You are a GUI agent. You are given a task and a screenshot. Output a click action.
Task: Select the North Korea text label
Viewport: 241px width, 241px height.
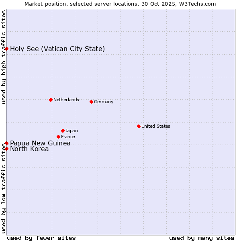coord(29,149)
